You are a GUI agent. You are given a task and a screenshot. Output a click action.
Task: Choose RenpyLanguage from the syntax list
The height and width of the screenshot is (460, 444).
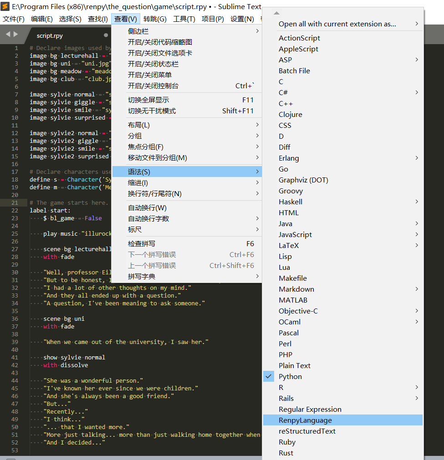click(x=305, y=420)
